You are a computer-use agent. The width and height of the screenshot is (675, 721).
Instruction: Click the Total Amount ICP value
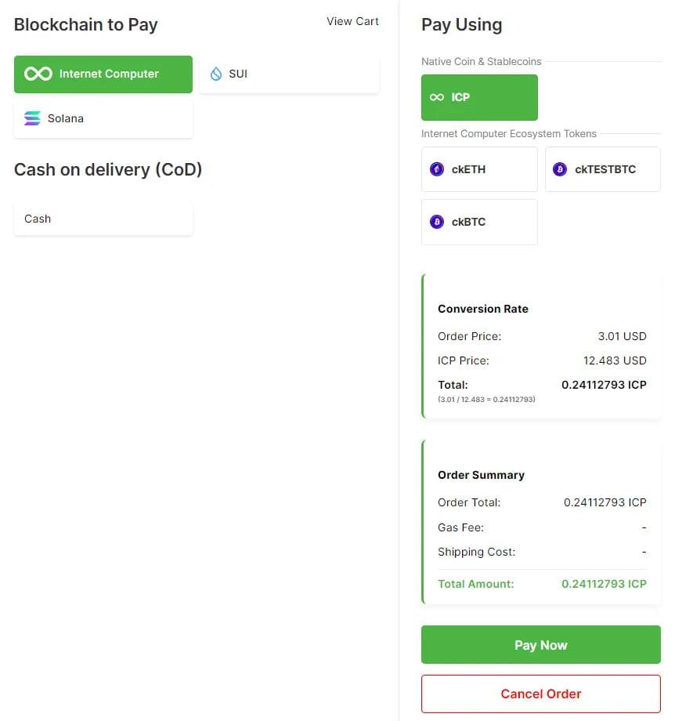point(604,584)
